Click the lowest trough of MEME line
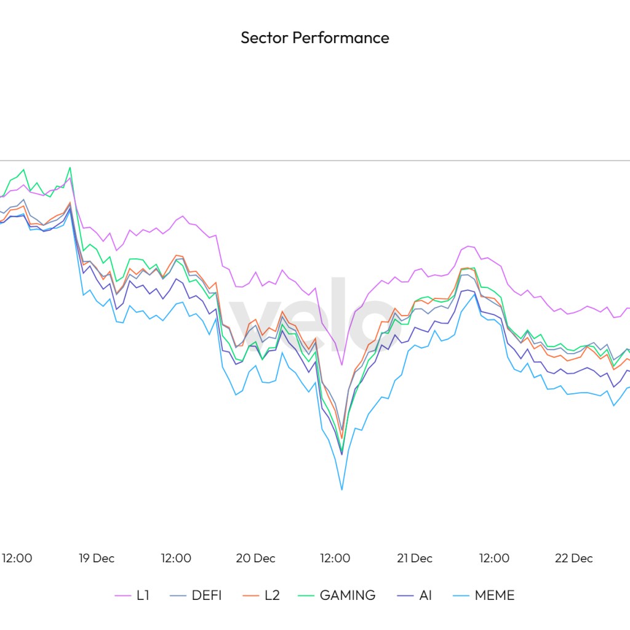The height and width of the screenshot is (630, 630). coord(341,489)
